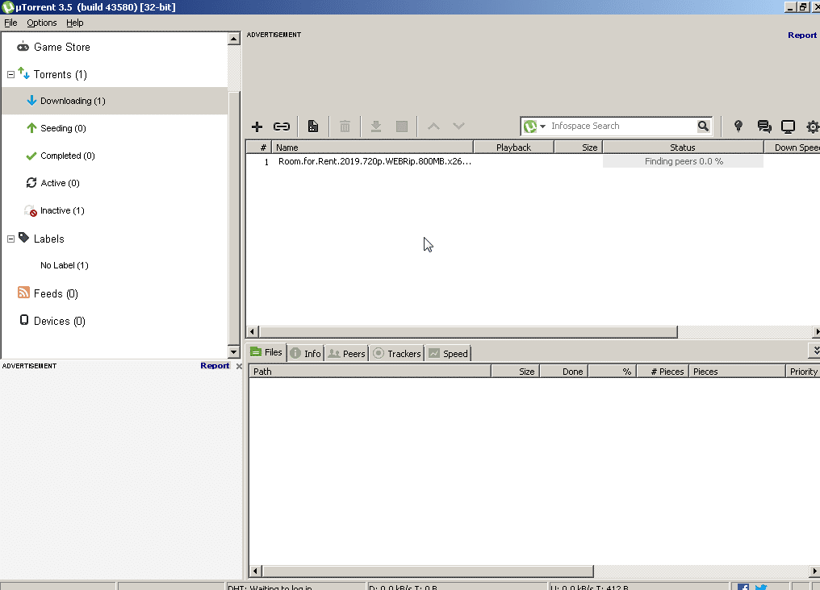
Task: Close the sidebar advertisement
Action: [x=239, y=366]
